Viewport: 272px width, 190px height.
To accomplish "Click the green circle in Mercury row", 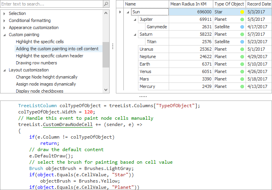I will click(x=242, y=86).
